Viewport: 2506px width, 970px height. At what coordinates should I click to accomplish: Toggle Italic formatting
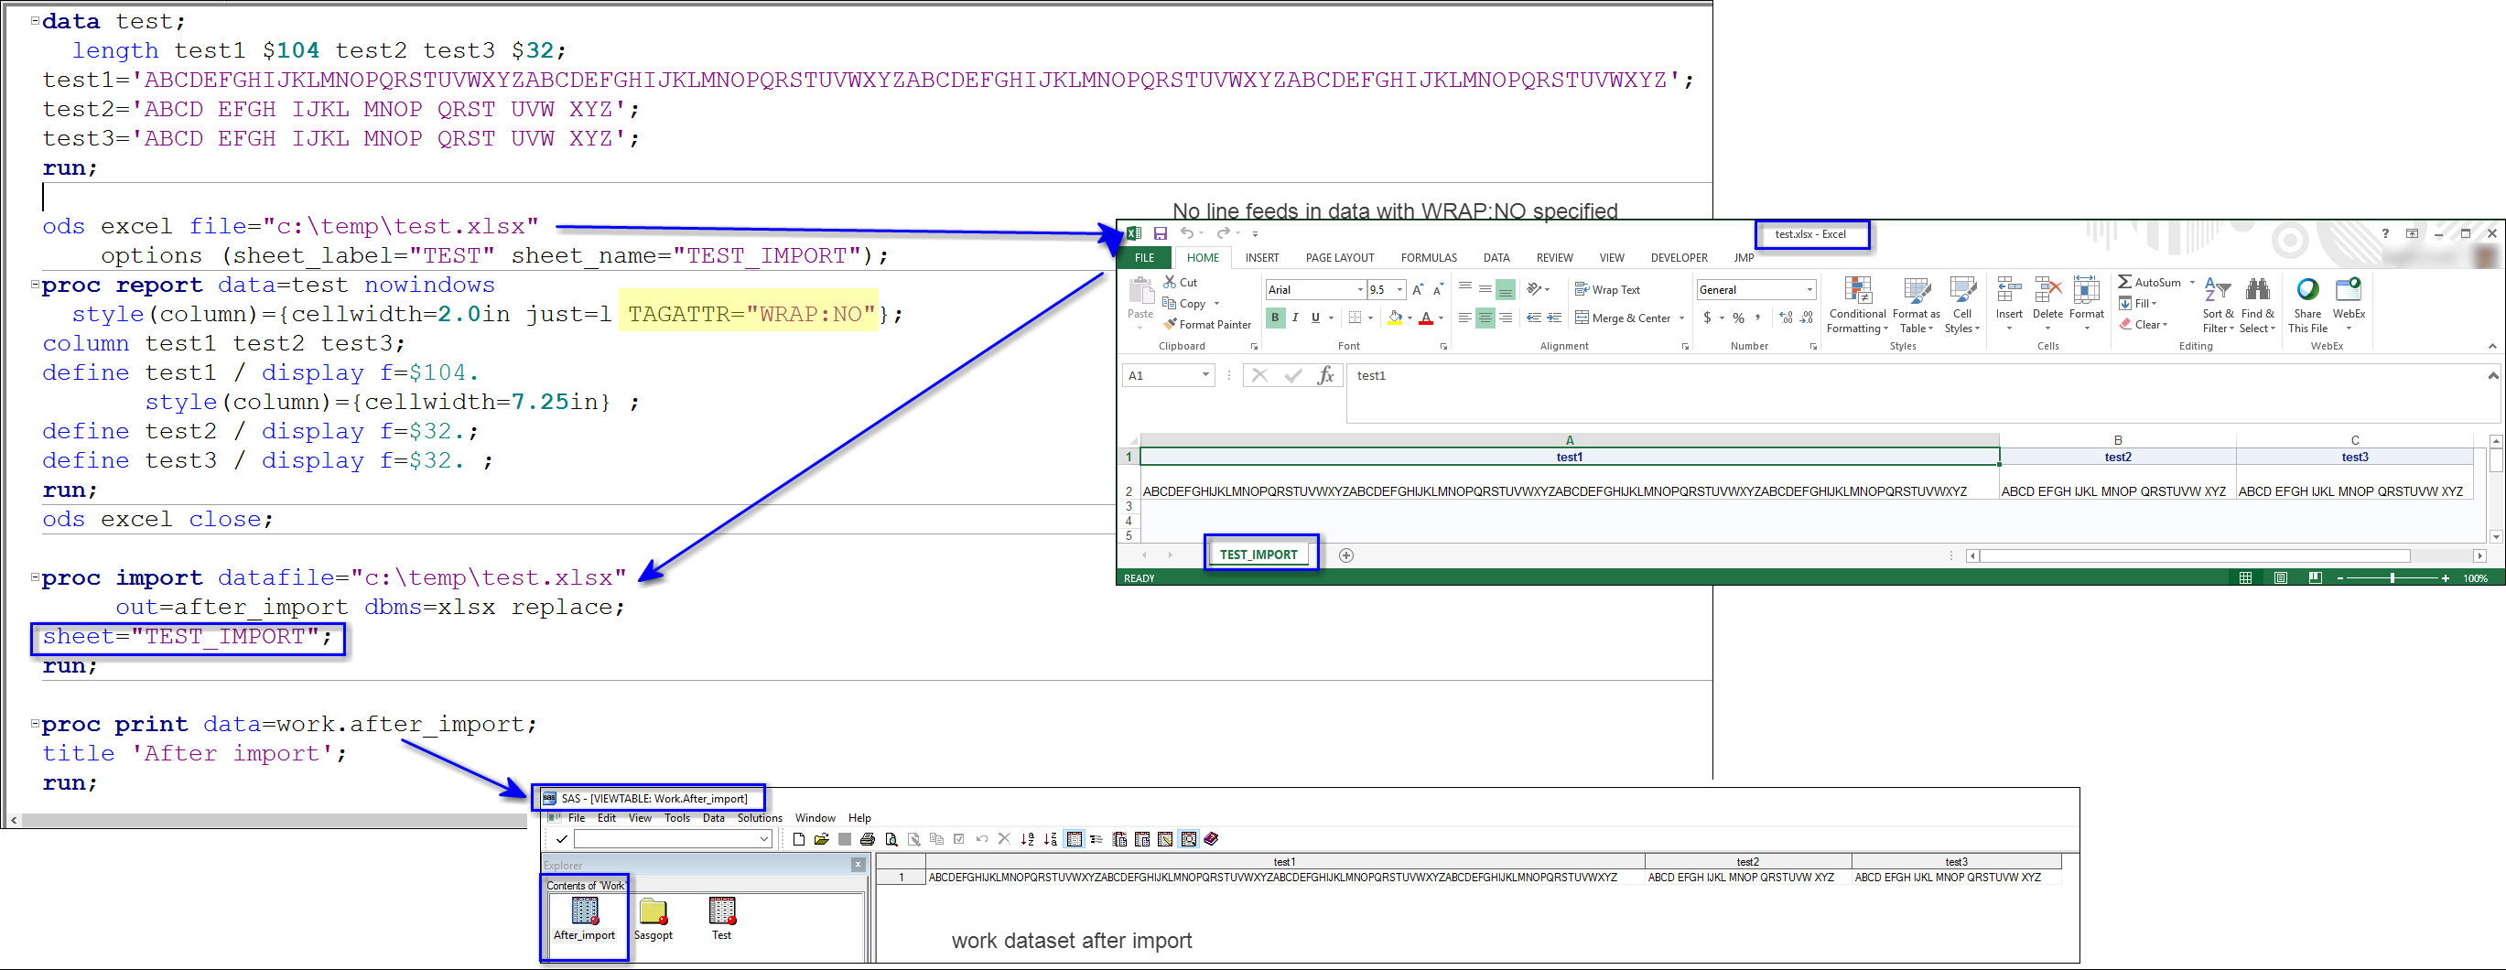point(1295,318)
